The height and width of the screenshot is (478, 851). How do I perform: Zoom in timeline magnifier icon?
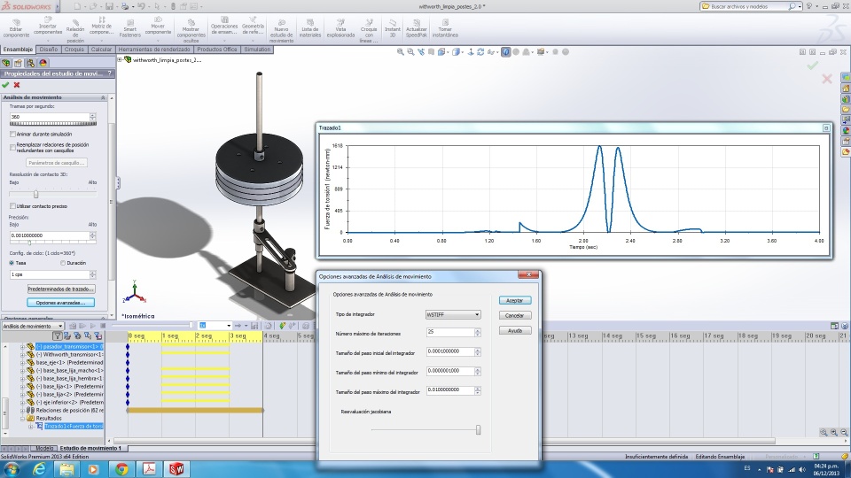833,433
